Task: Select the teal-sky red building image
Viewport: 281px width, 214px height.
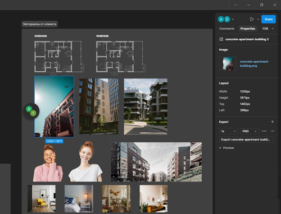Action: [x=54, y=106]
